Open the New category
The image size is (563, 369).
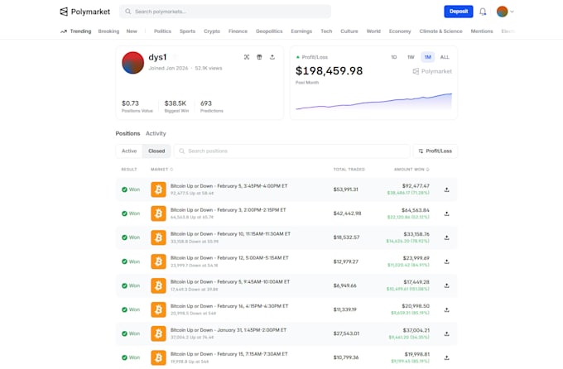tap(132, 31)
